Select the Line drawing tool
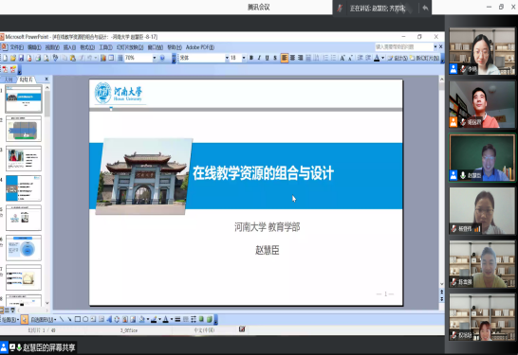 [62, 319]
